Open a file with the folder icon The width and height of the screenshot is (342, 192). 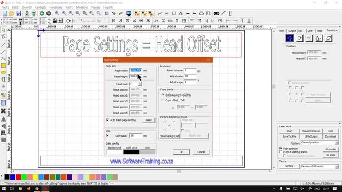point(12,13)
